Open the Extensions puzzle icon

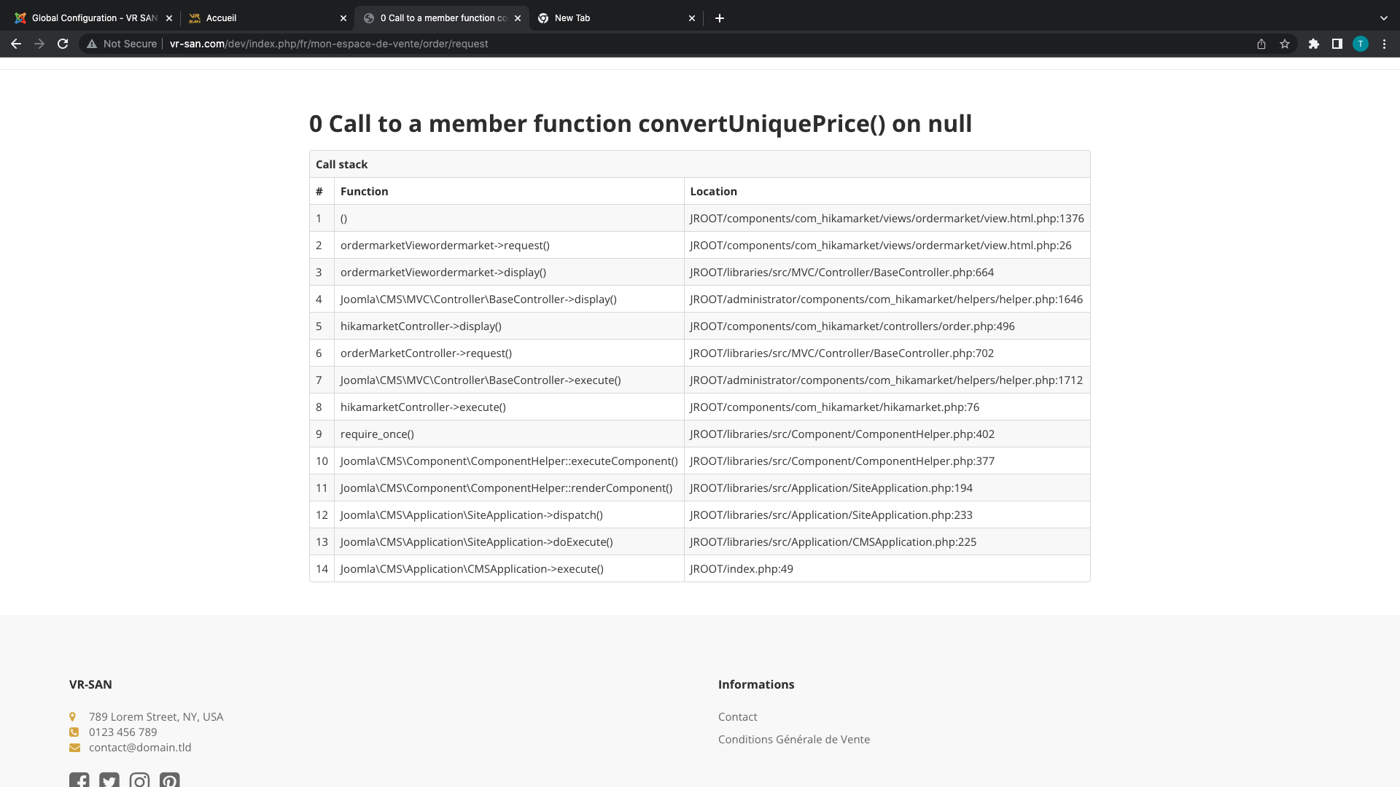coord(1314,44)
